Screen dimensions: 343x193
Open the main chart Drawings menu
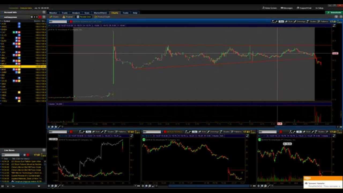(300, 21)
